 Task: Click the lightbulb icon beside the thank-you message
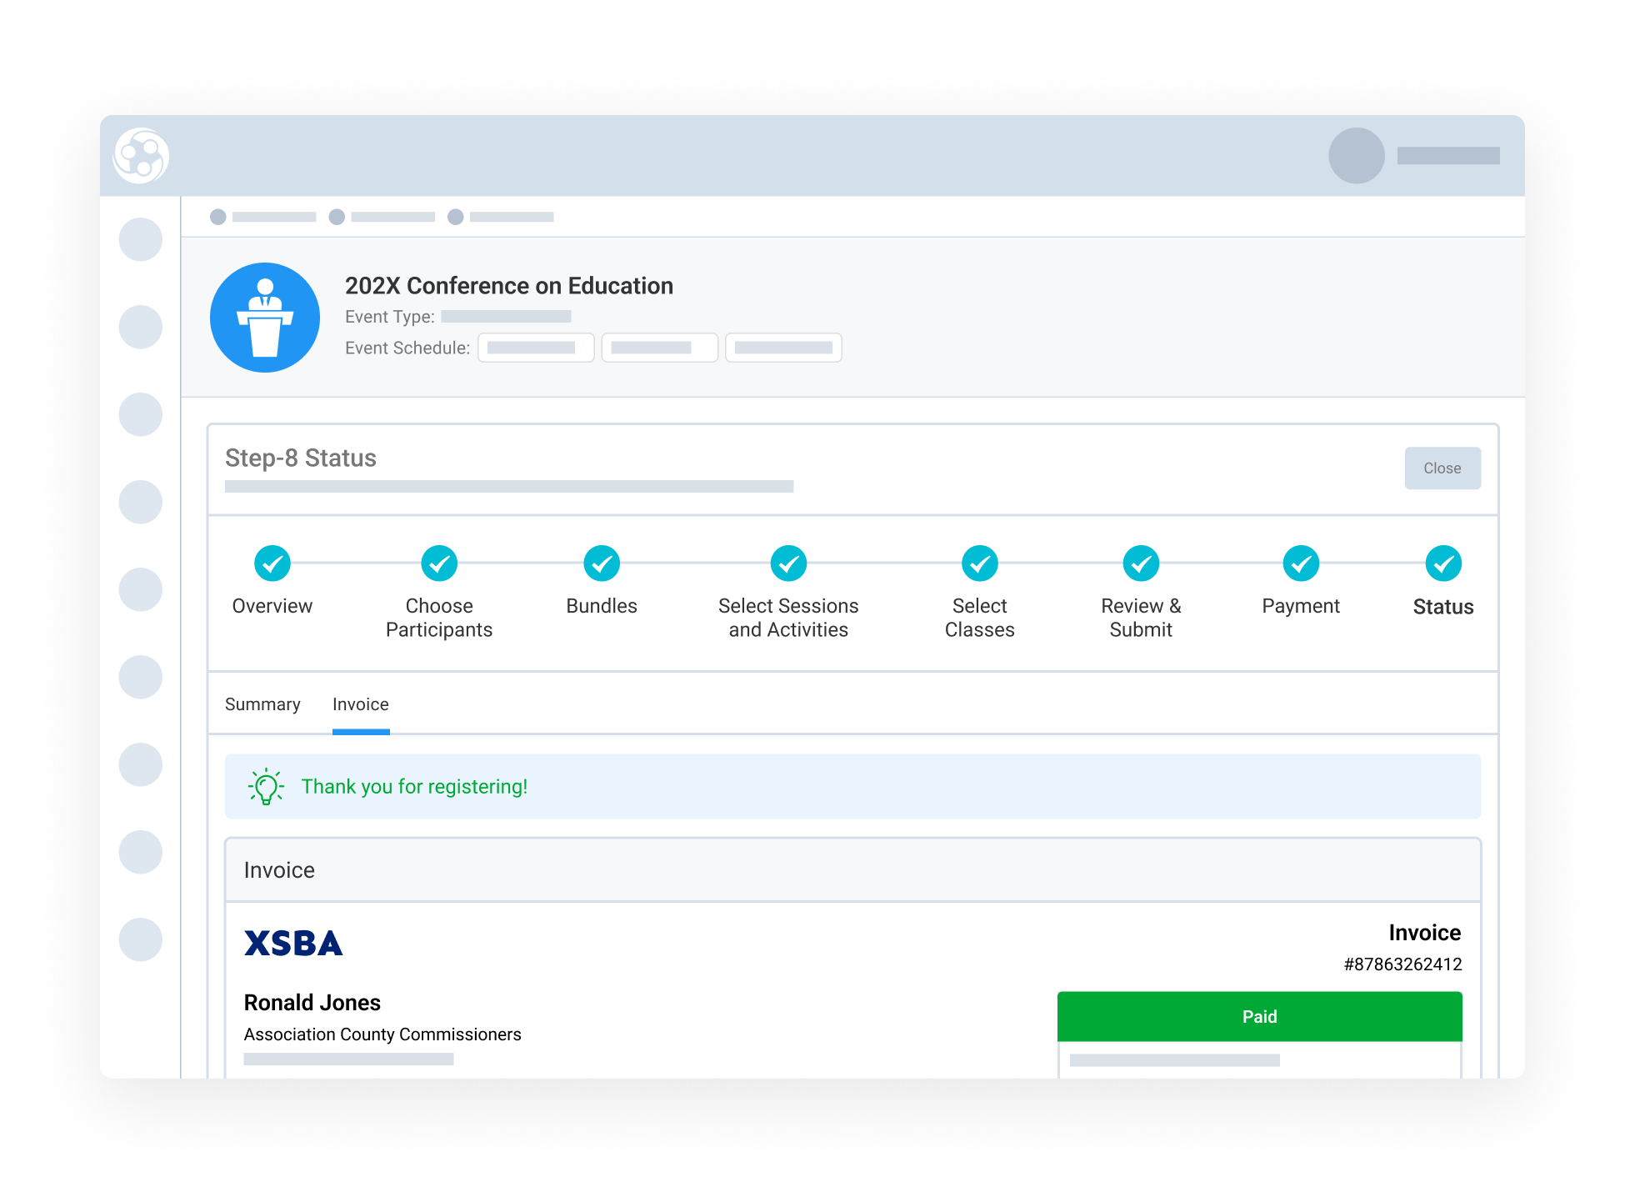pyautogui.click(x=265, y=785)
